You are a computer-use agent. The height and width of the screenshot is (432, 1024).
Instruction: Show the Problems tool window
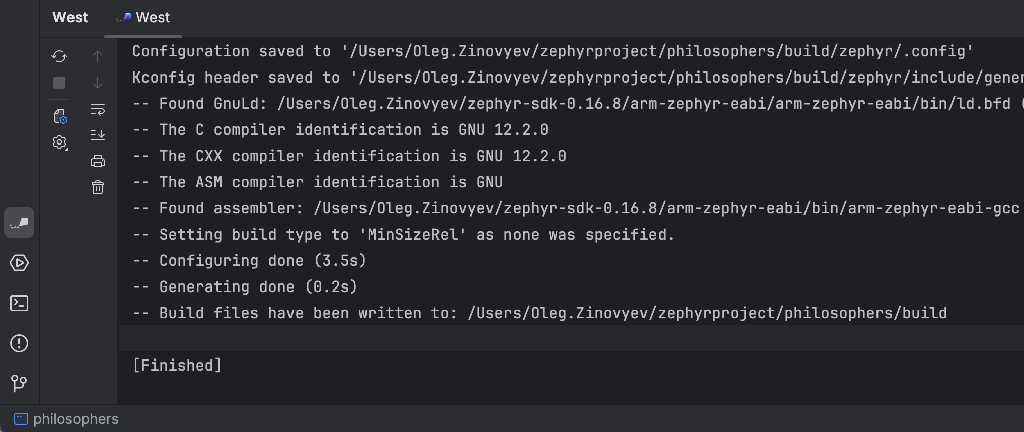coord(19,343)
